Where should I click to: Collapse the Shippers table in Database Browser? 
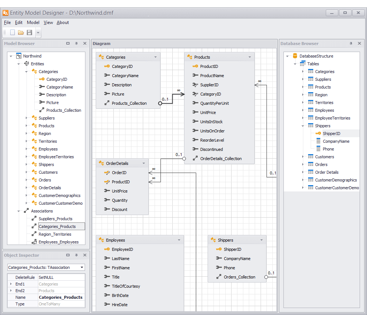(x=303, y=126)
